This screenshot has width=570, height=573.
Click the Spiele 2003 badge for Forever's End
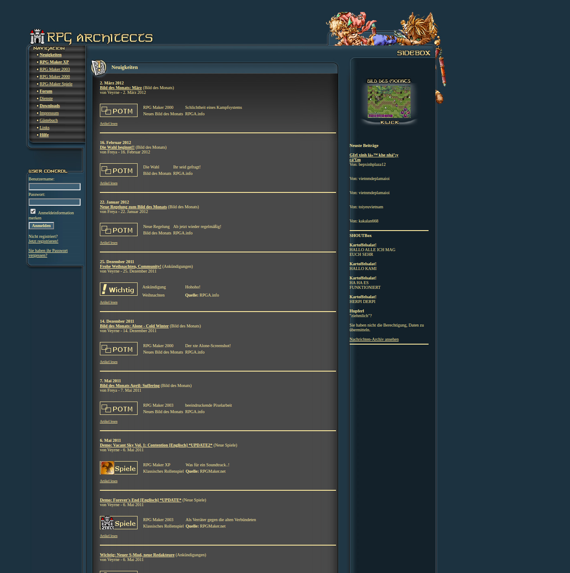click(x=119, y=523)
